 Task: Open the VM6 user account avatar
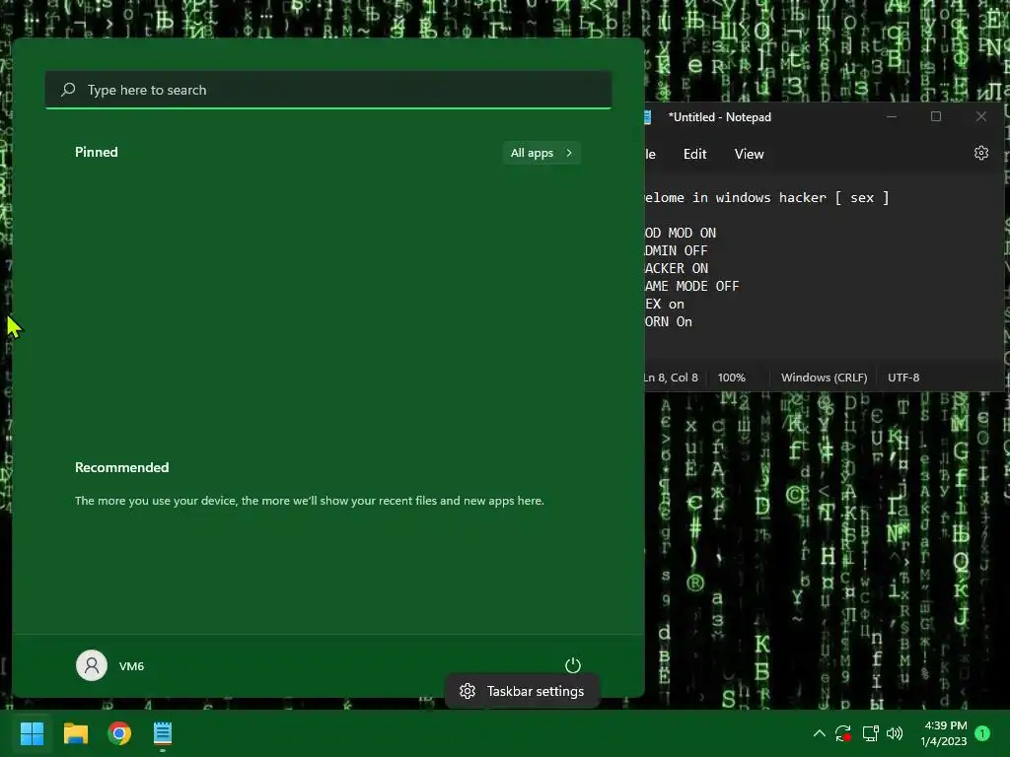(92, 665)
